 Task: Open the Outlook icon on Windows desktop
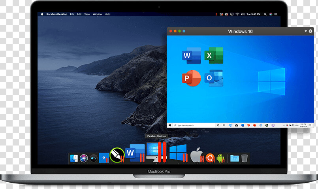(214, 78)
